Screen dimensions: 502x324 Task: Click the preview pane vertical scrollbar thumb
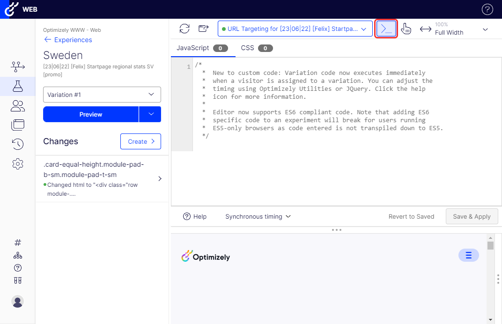[x=490, y=246]
